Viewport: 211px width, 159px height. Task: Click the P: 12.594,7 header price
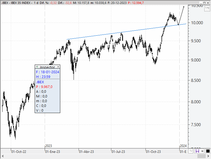[x=136, y=3]
